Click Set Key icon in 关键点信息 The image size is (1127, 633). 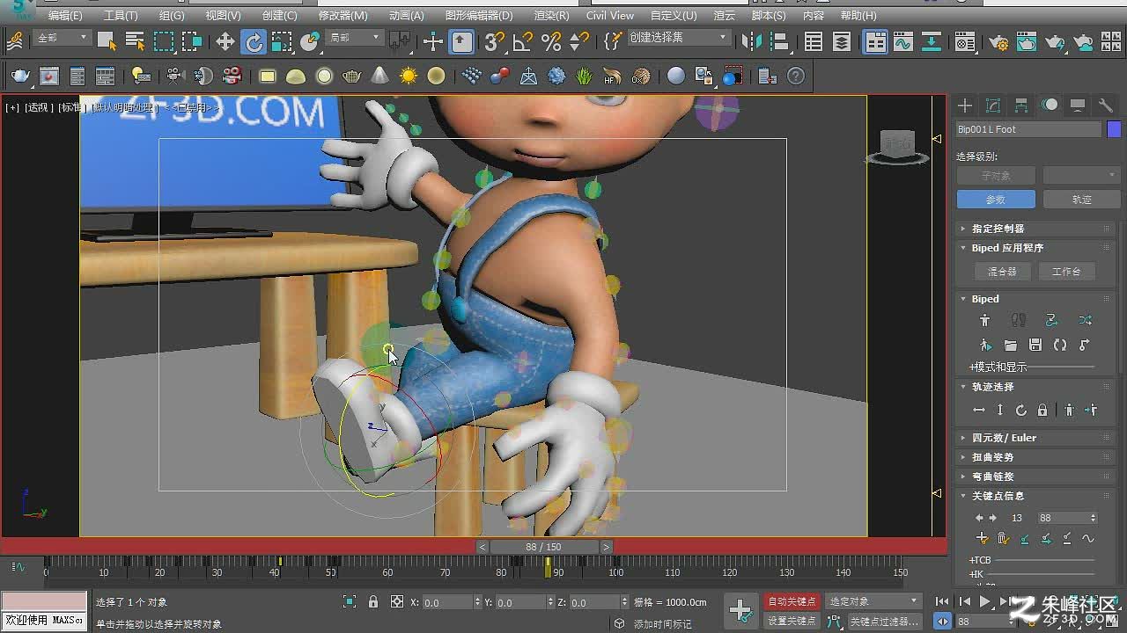[983, 538]
